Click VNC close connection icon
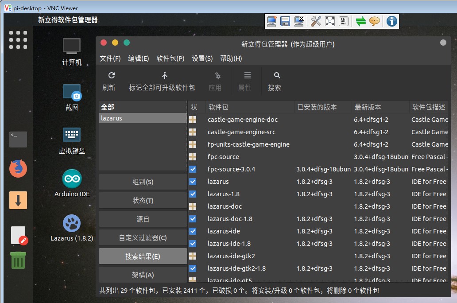The image size is (457, 303). [x=299, y=21]
